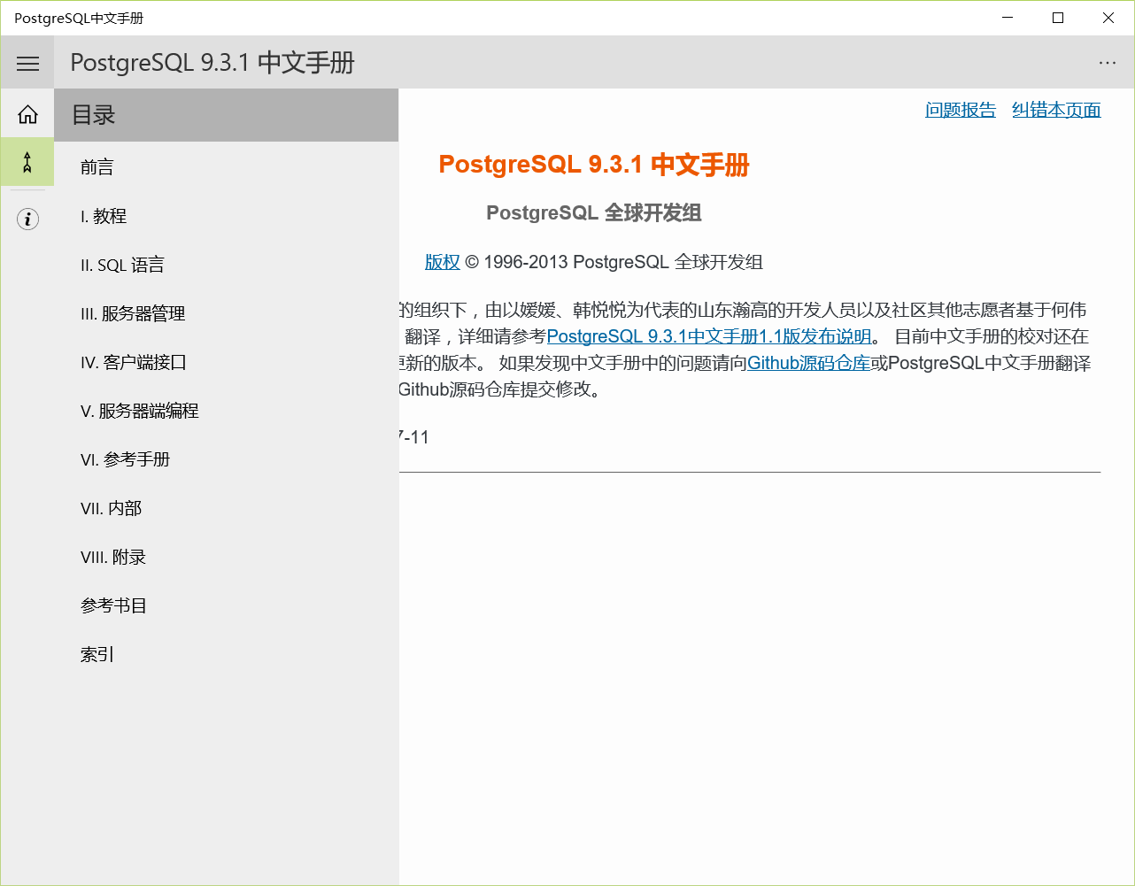This screenshot has width=1135, height=886.
Task: Click the 纠错本页面 link
Action: click(x=1056, y=110)
